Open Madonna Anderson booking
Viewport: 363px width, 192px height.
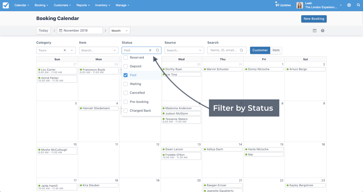(x=181, y=108)
